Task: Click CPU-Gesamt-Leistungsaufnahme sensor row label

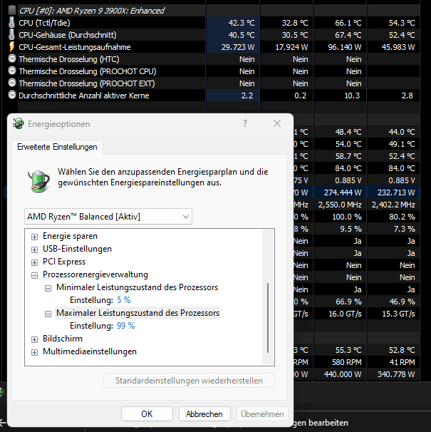Action: pyautogui.click(x=75, y=47)
